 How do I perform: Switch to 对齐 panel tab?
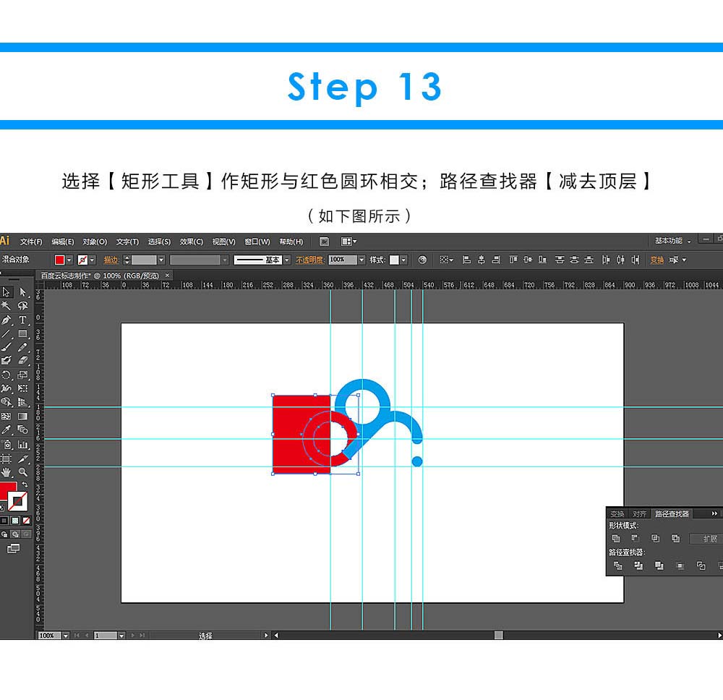639,513
